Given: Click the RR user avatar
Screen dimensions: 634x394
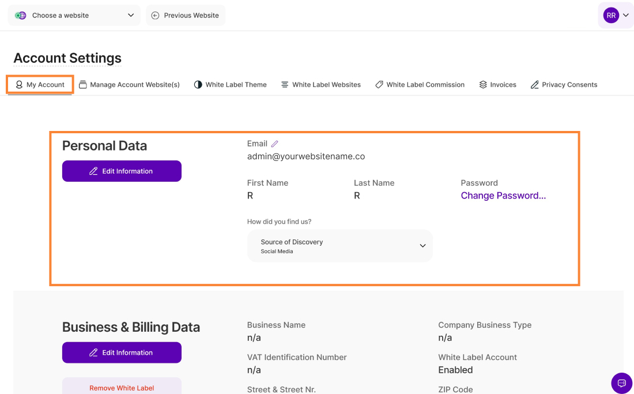Looking at the screenshot, I should pos(611,16).
